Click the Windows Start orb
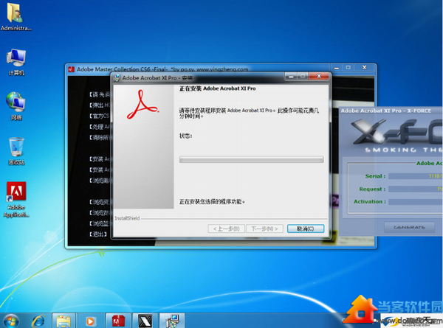443x328 pixels. (11, 321)
